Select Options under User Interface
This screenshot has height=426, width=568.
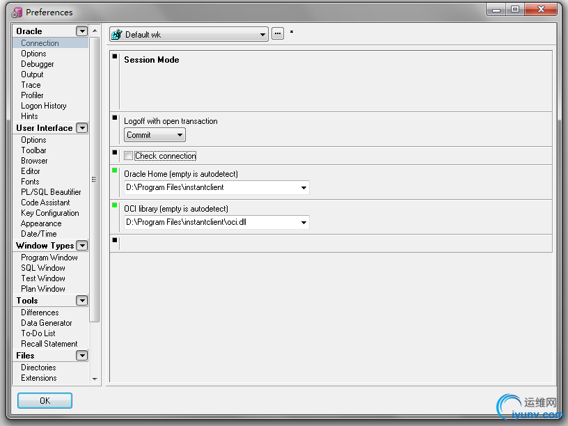coord(33,140)
